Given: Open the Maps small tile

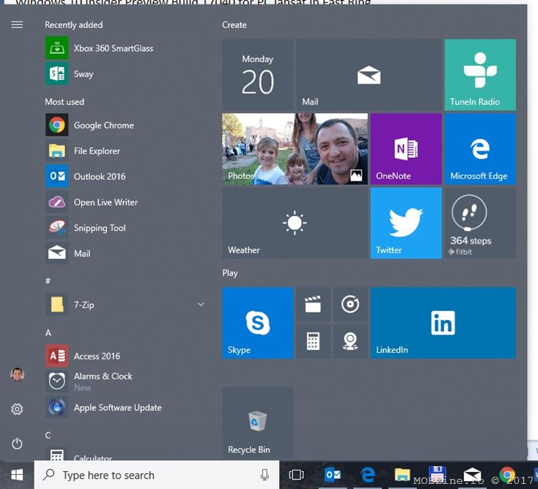Looking at the screenshot, I should pyautogui.click(x=350, y=341).
